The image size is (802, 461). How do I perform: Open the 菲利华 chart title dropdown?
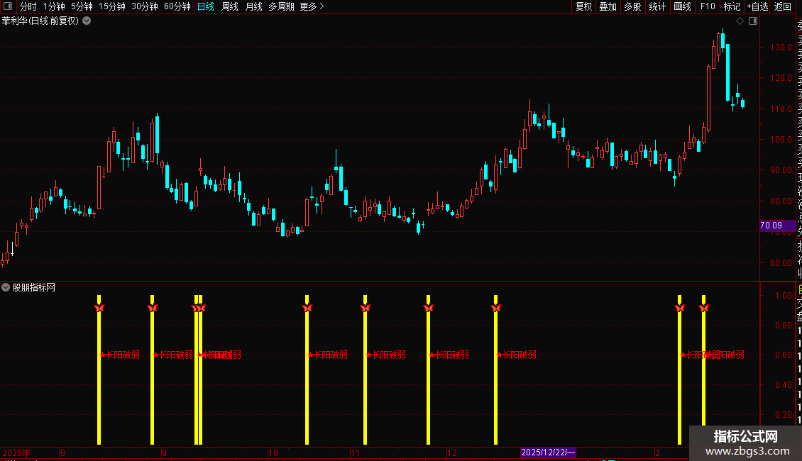click(87, 21)
